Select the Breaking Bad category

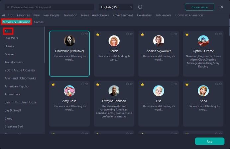point(14,126)
